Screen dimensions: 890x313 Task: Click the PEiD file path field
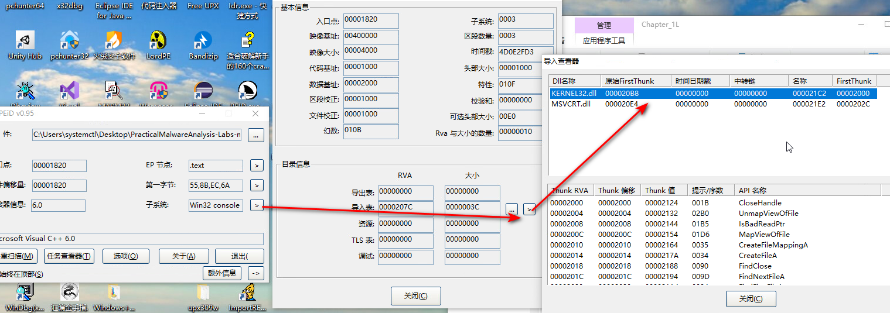click(138, 135)
